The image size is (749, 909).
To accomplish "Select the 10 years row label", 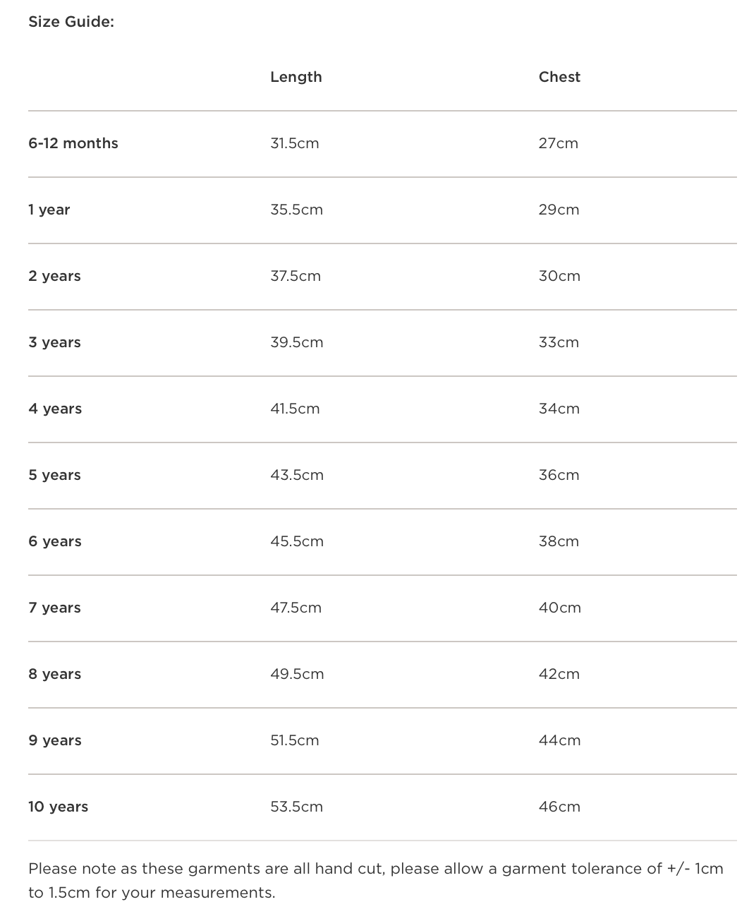I will tap(58, 807).
